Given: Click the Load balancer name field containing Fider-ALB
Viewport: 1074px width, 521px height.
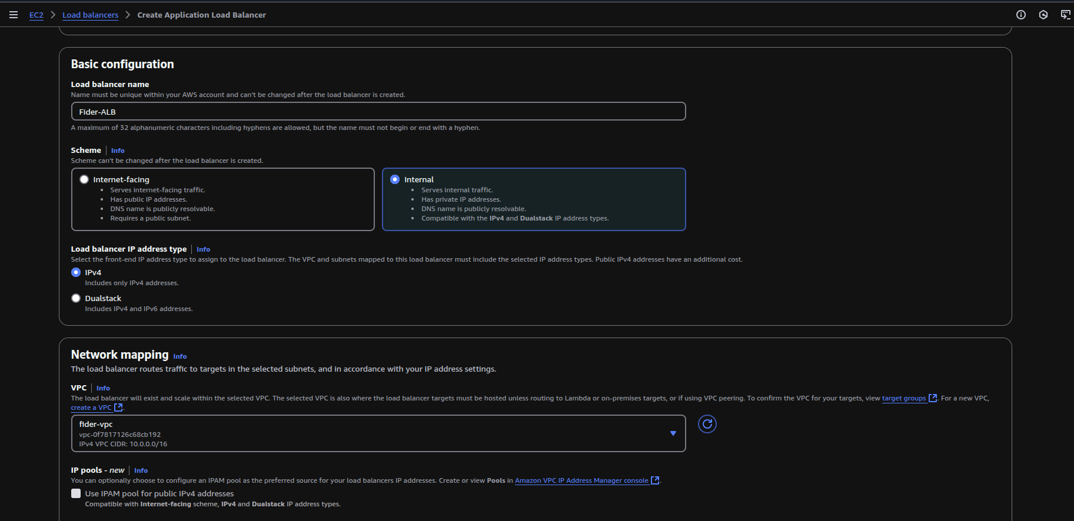Looking at the screenshot, I should point(378,111).
